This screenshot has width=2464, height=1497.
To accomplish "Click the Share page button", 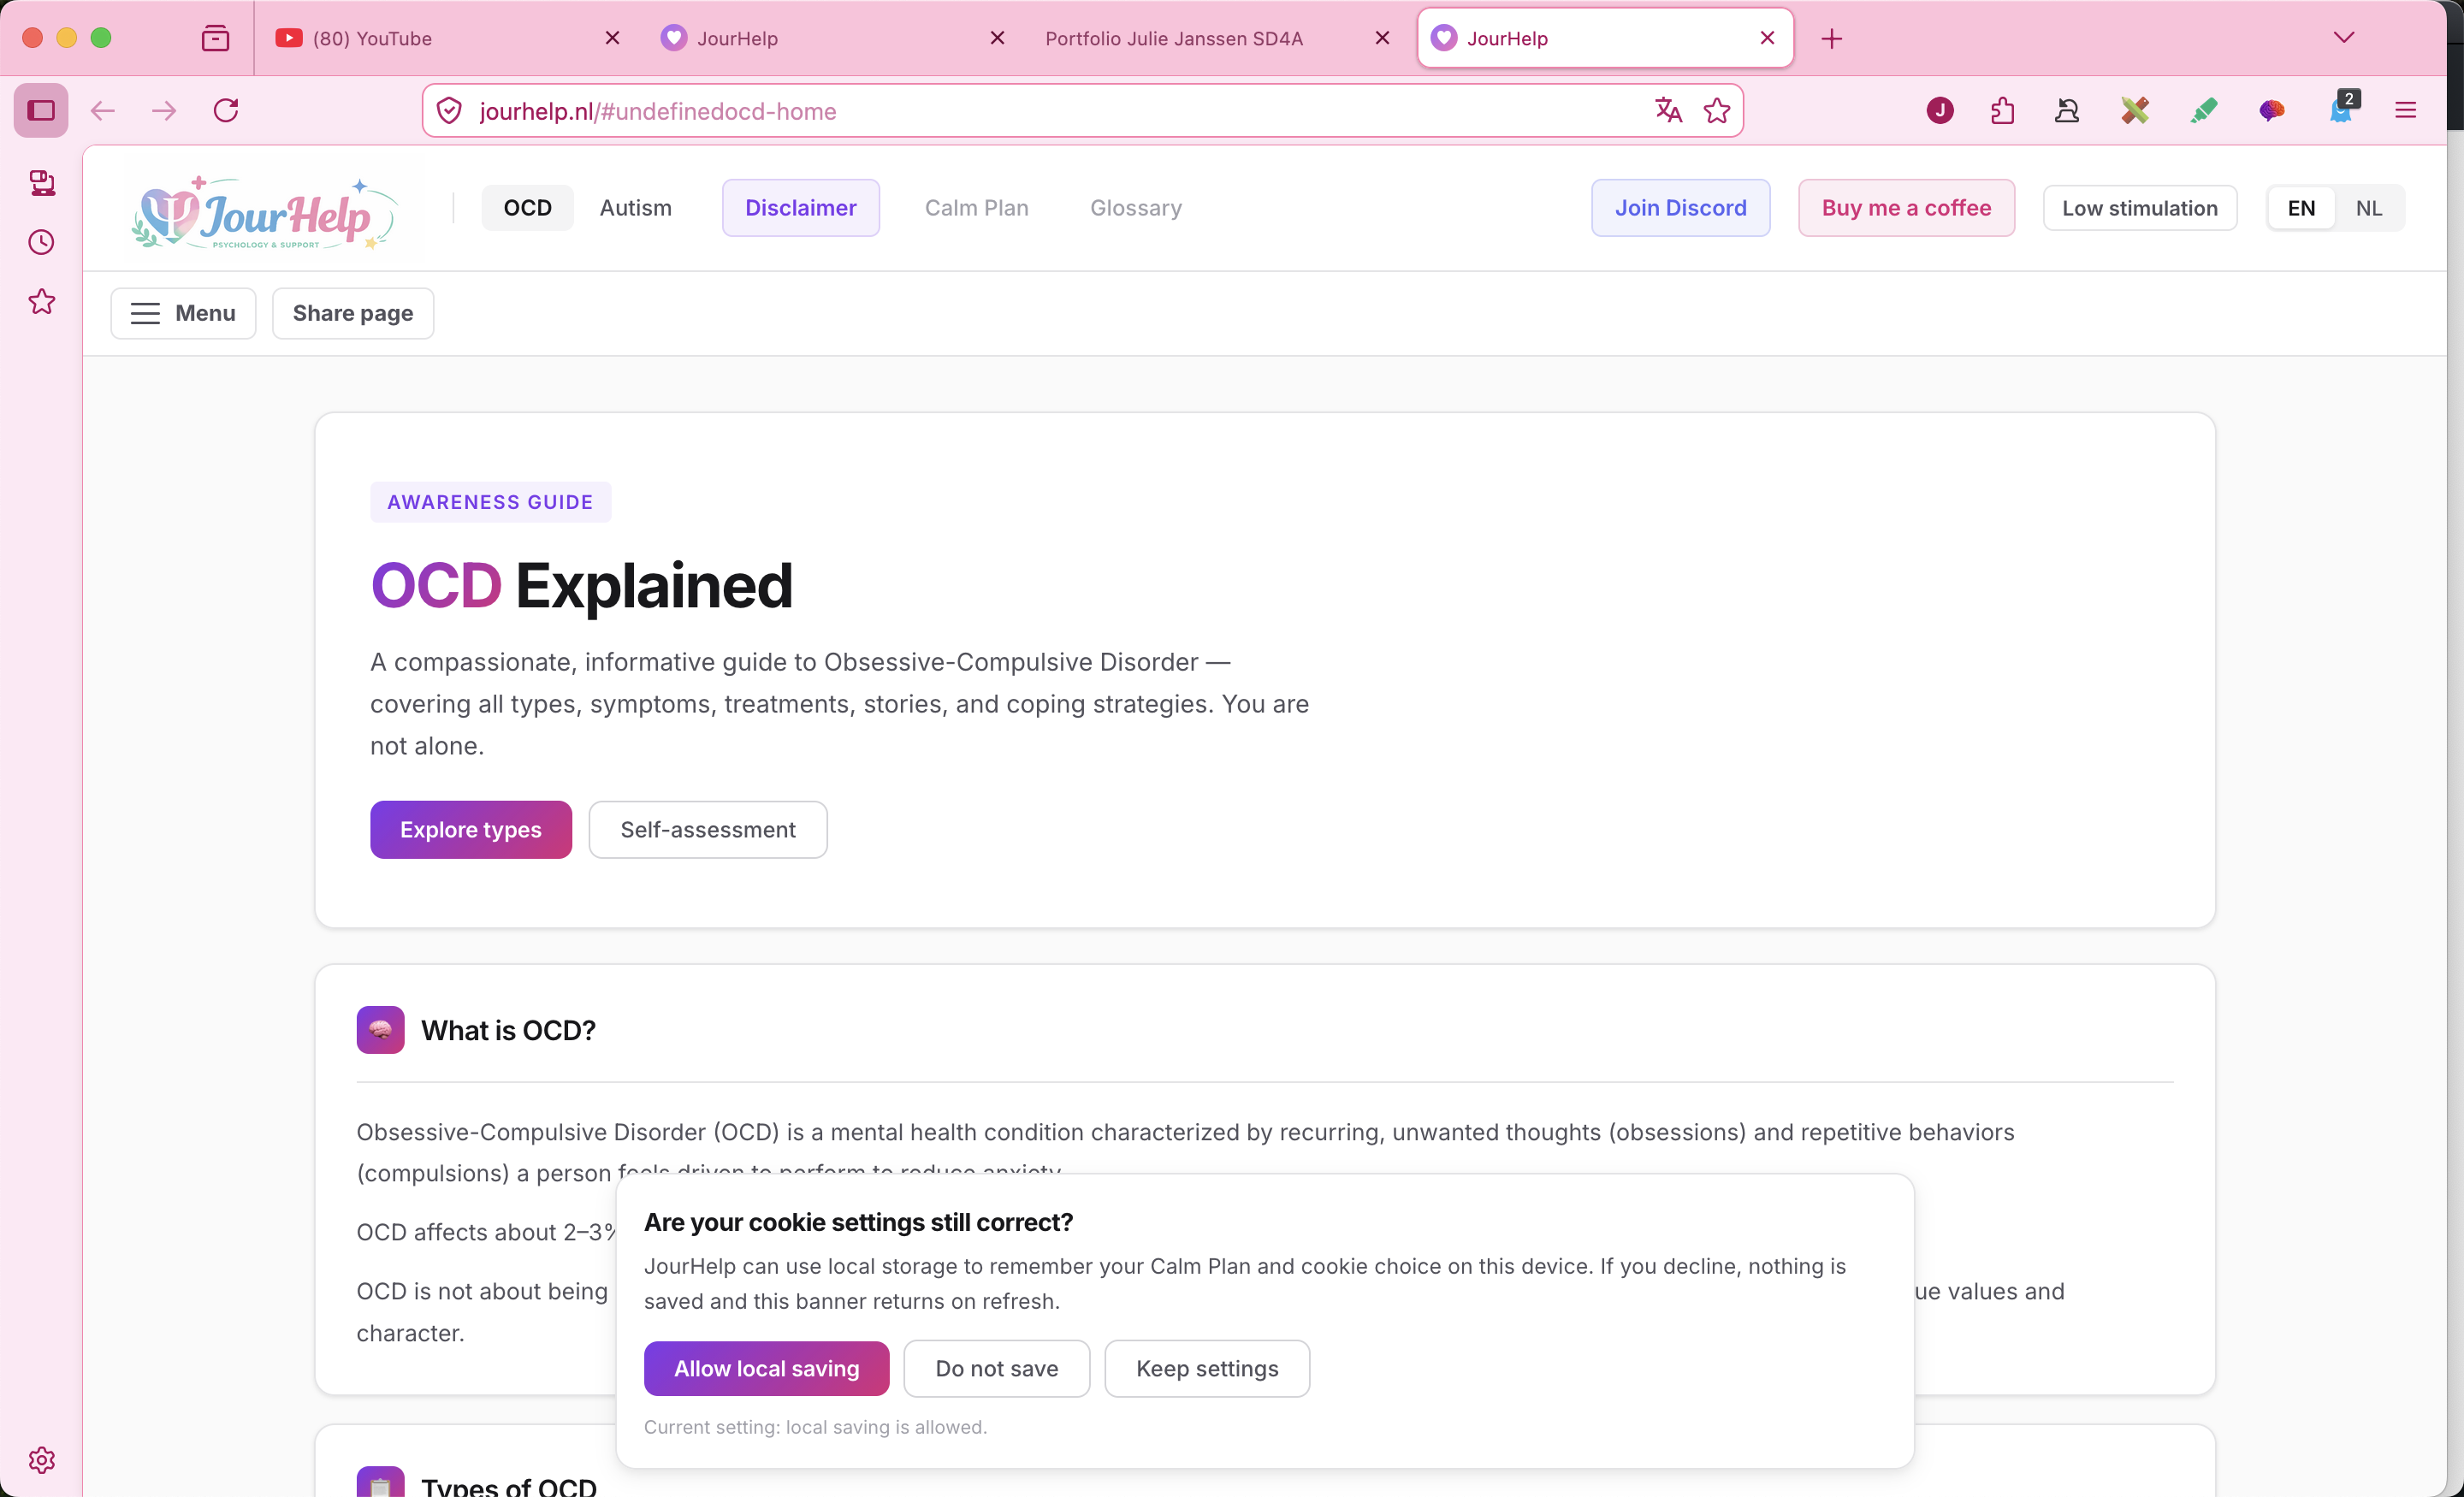I will (x=353, y=313).
